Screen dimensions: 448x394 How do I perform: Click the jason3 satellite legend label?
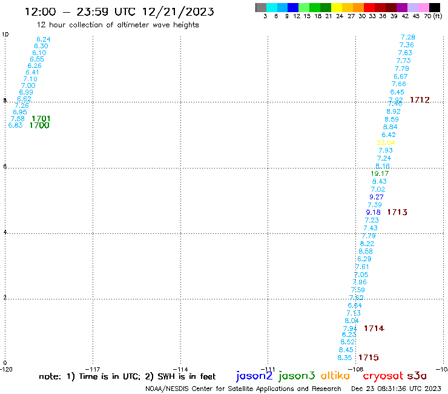point(297,376)
